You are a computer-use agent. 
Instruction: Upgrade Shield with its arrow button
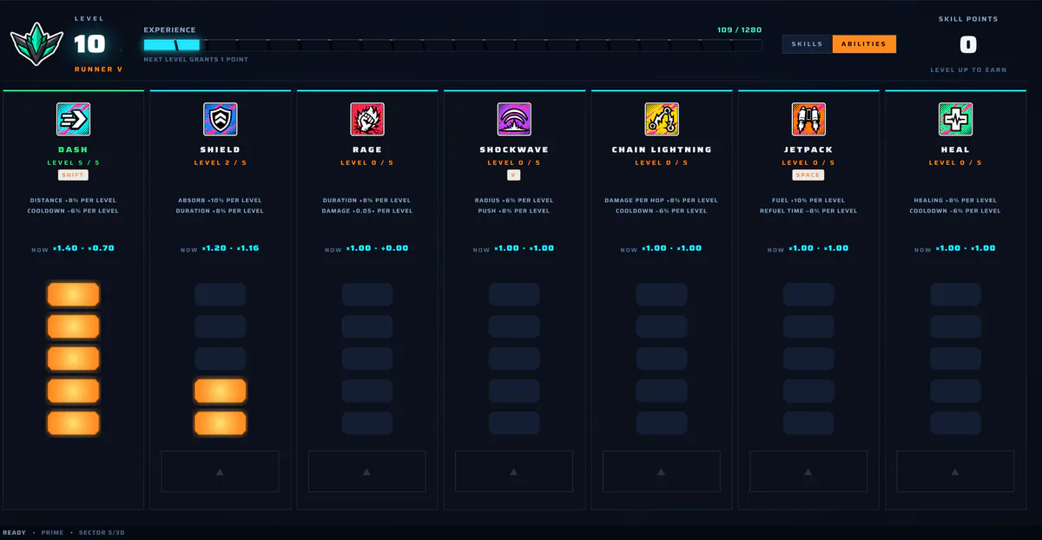[x=220, y=471]
